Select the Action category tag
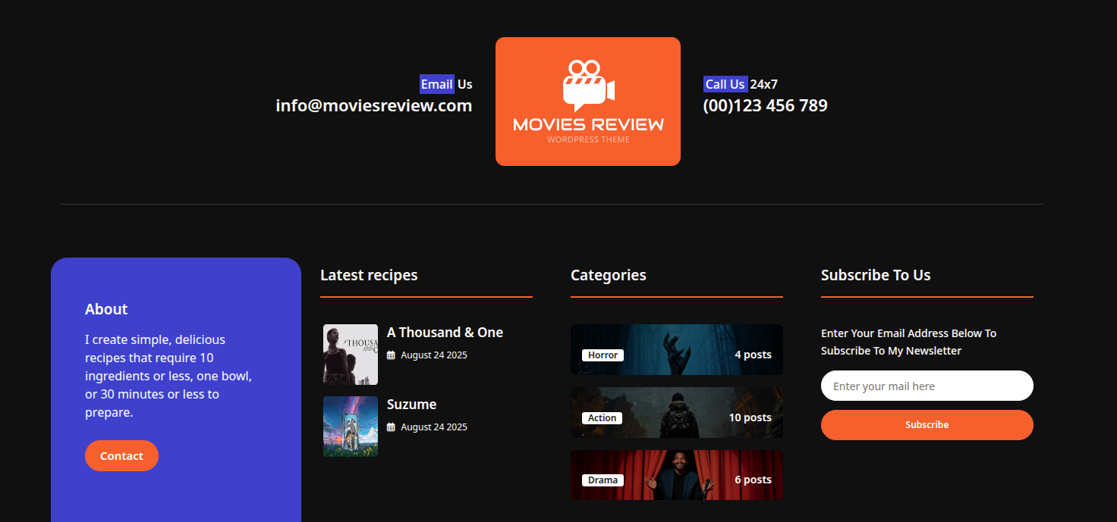Image resolution: width=1117 pixels, height=522 pixels. 602,418
